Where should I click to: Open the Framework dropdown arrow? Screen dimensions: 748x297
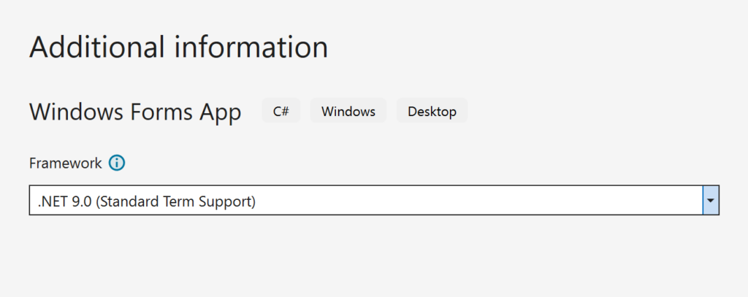click(x=711, y=200)
